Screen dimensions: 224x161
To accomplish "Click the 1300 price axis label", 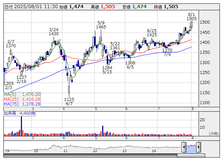I will [x=205, y=62].
